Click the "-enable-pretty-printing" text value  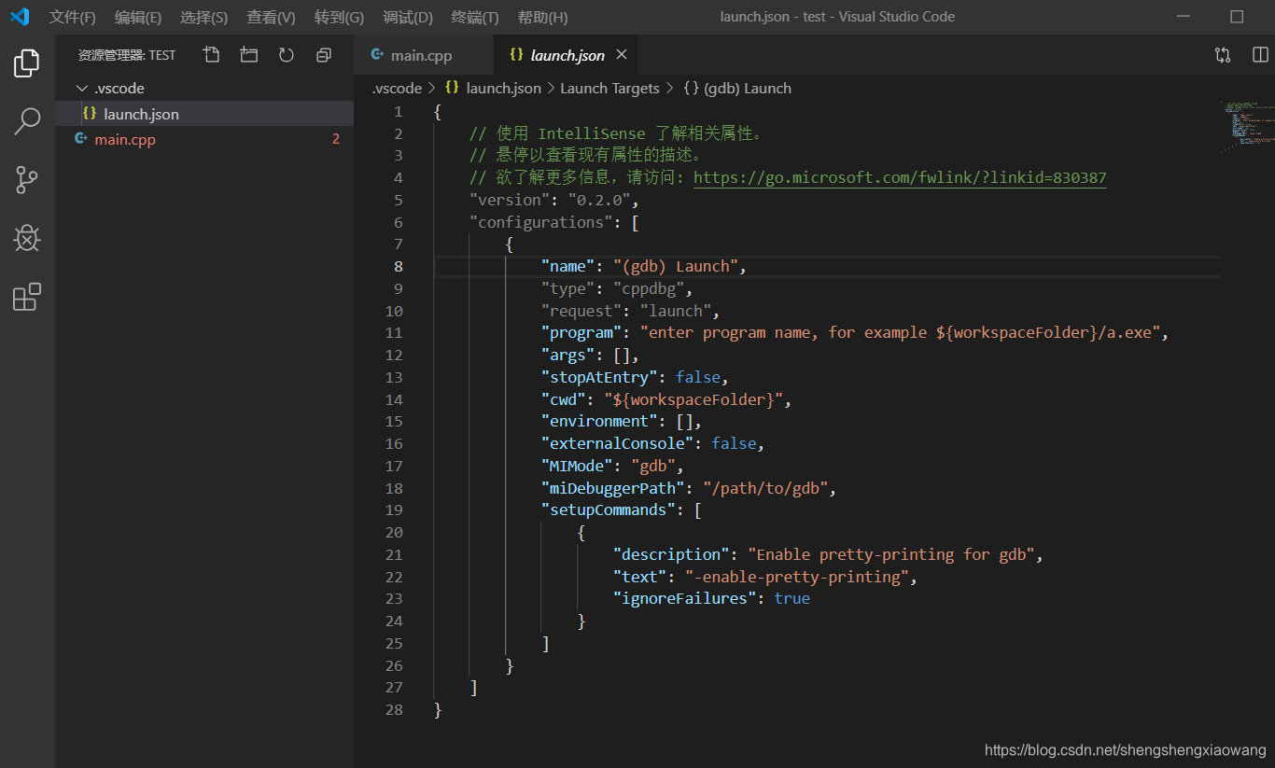coord(796,577)
